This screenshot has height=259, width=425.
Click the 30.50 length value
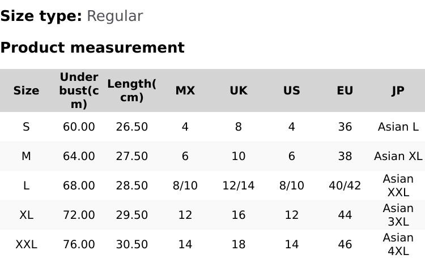tap(131, 244)
